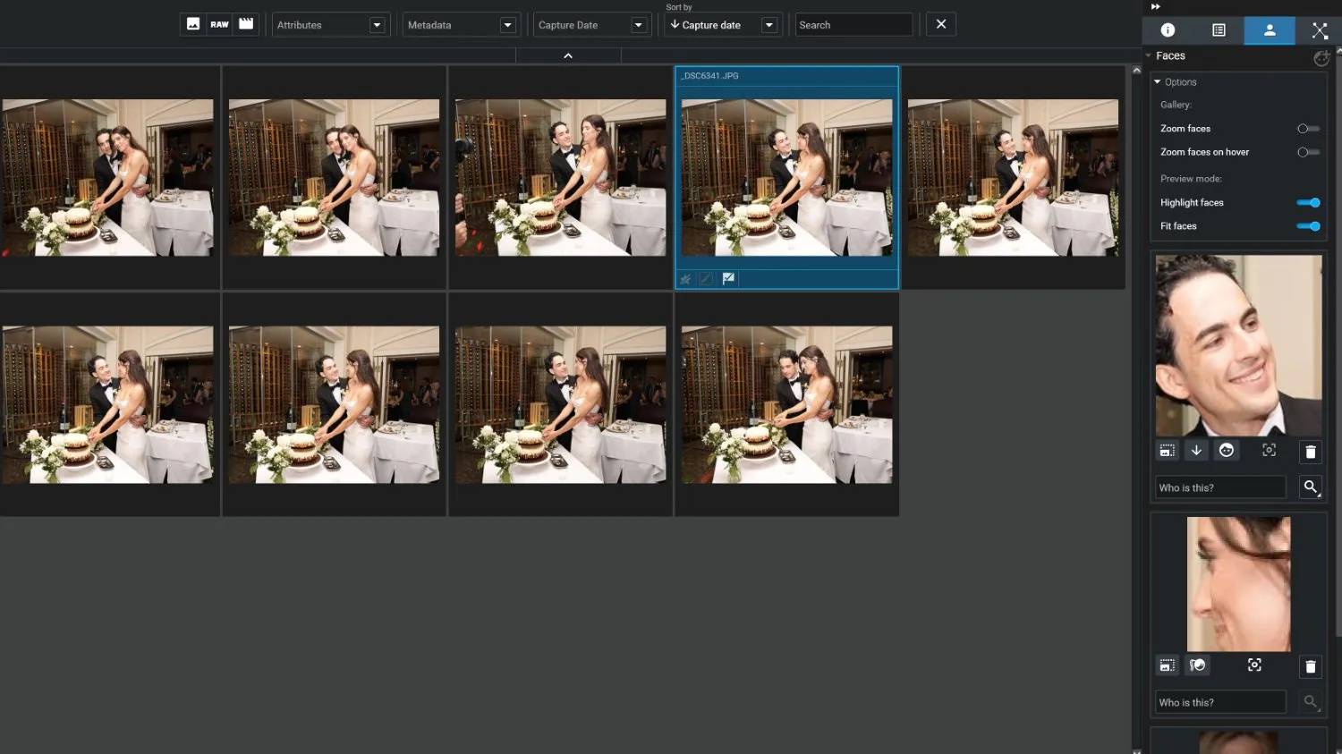Switch to the Info sidebar tab
1342x754 pixels.
pyautogui.click(x=1168, y=30)
